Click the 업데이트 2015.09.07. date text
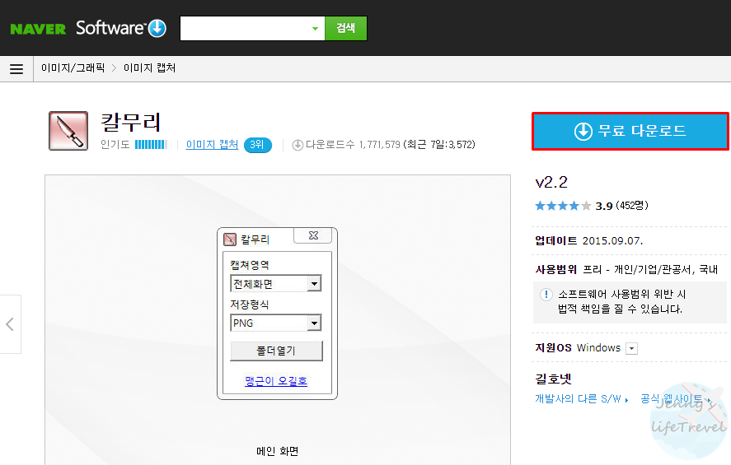 (x=588, y=240)
